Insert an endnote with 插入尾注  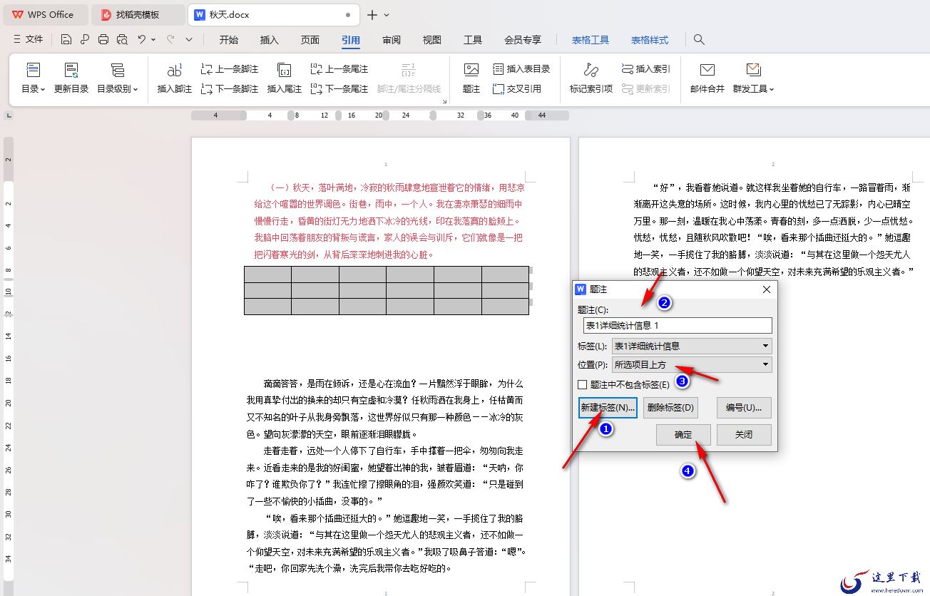pyautogui.click(x=285, y=78)
